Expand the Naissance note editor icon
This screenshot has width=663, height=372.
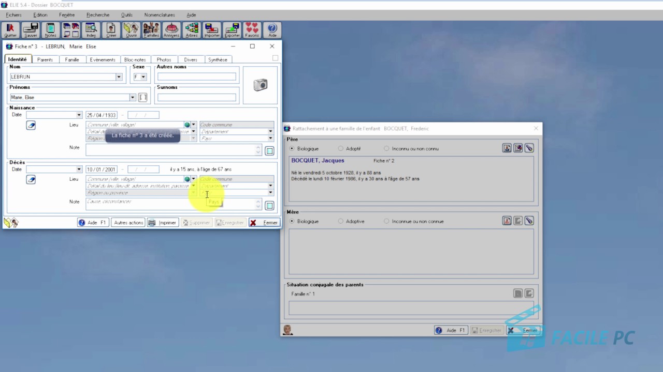(269, 151)
